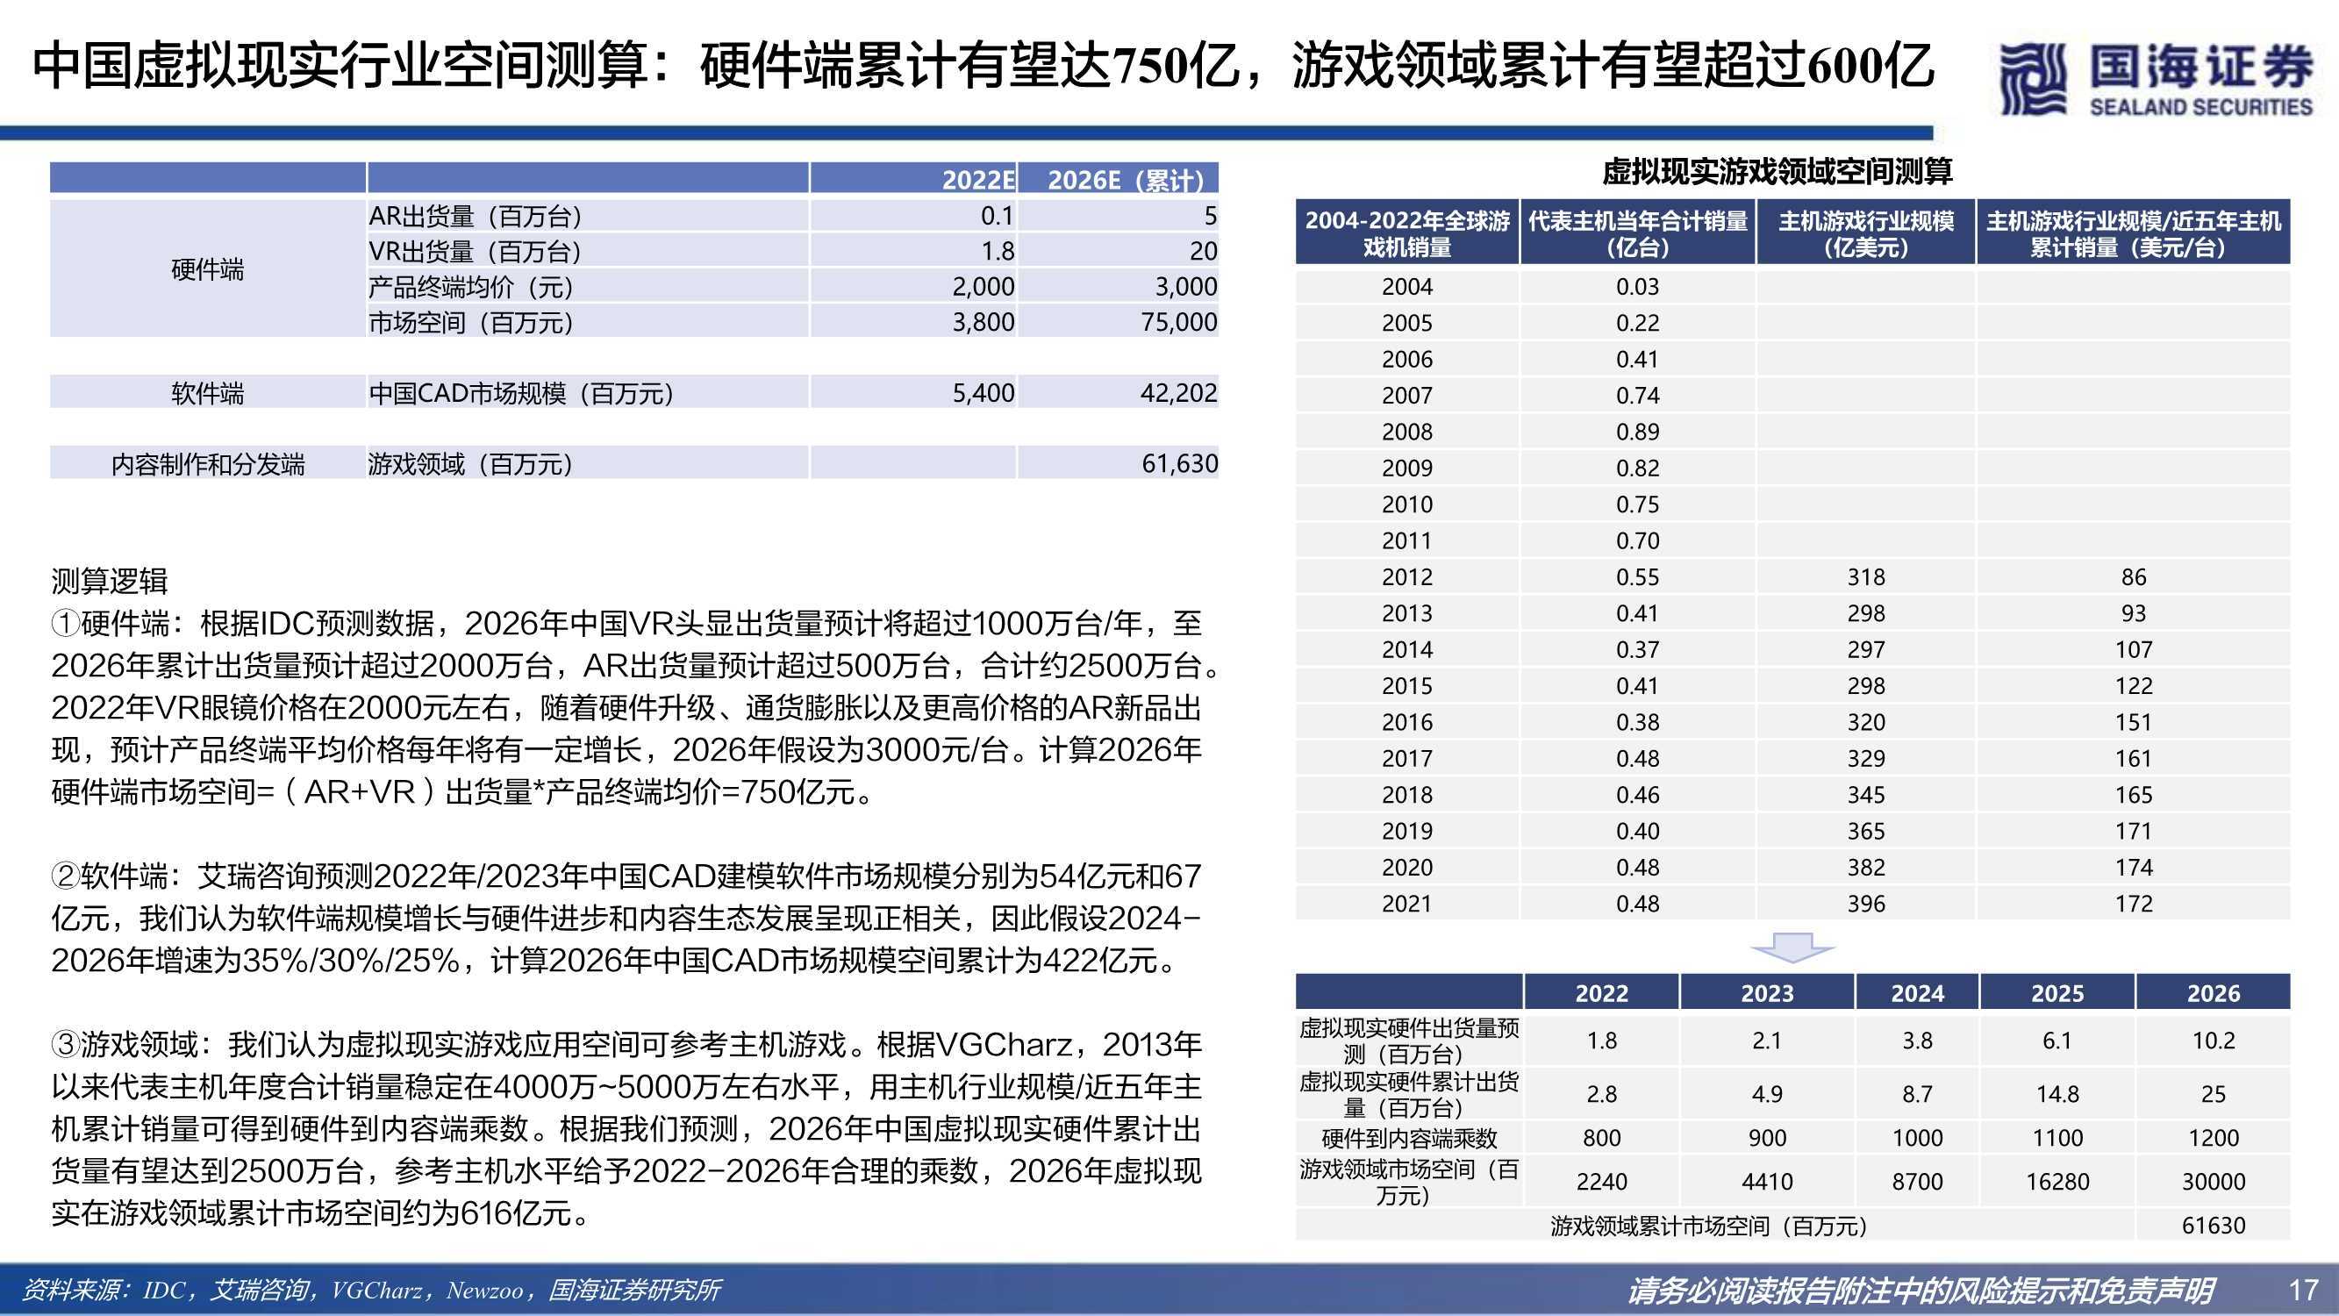Click the 内容制作和分发端 category cell
This screenshot has height=1316, width=2339.
(x=208, y=464)
